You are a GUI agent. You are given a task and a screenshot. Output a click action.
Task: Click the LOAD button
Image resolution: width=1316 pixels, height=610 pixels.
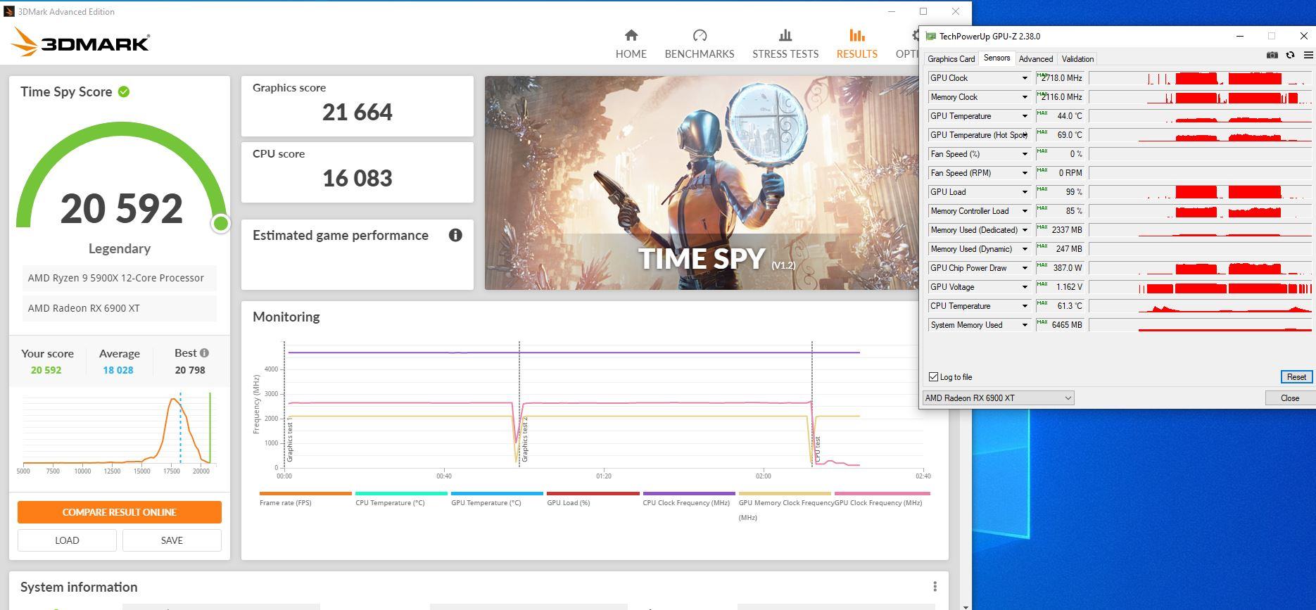(x=67, y=540)
